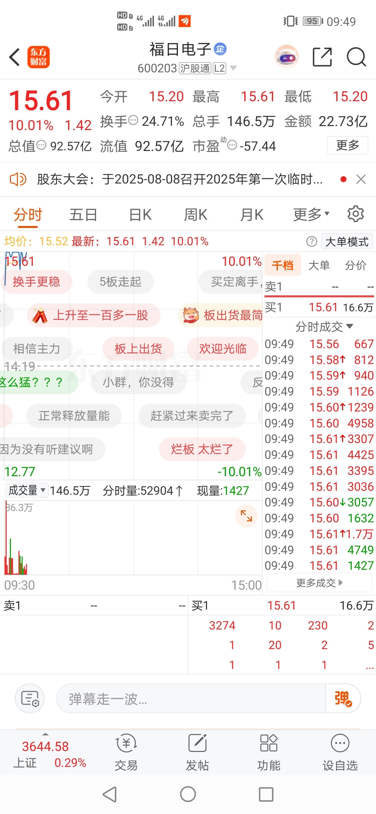This screenshot has width=376, height=814.
Task: Tap the trade row 15.61 1.7万
Action: coord(319,534)
